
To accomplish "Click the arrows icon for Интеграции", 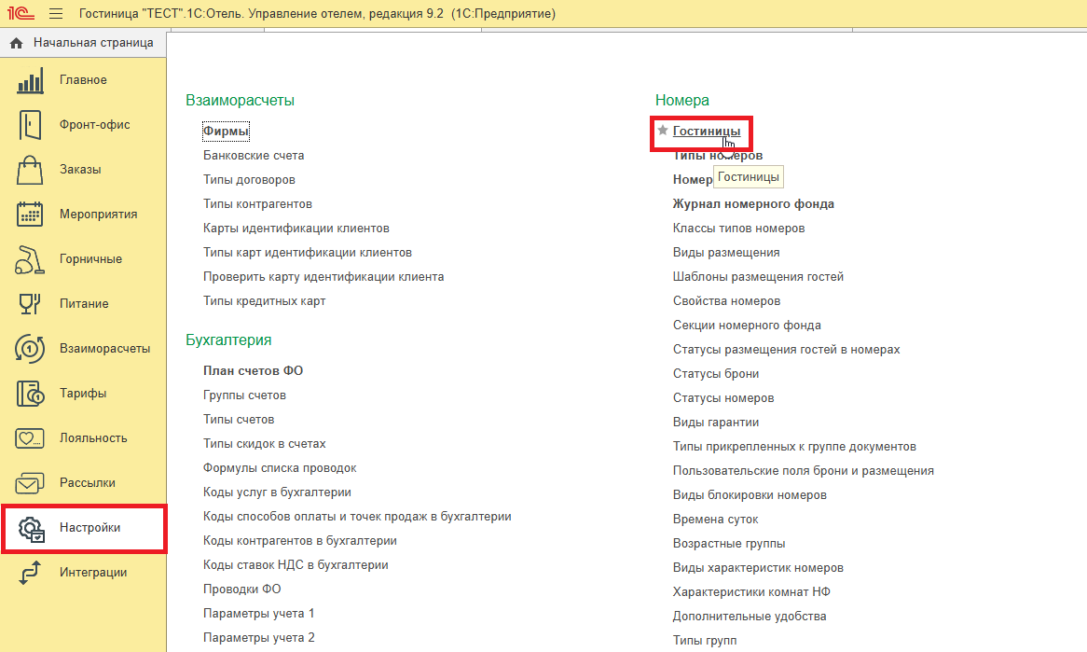I will [x=30, y=573].
